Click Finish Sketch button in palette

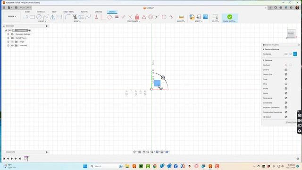[291, 122]
